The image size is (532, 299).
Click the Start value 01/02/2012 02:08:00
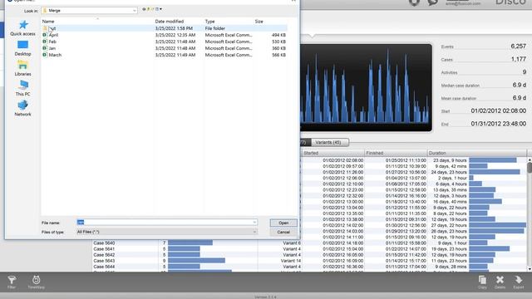(499, 110)
